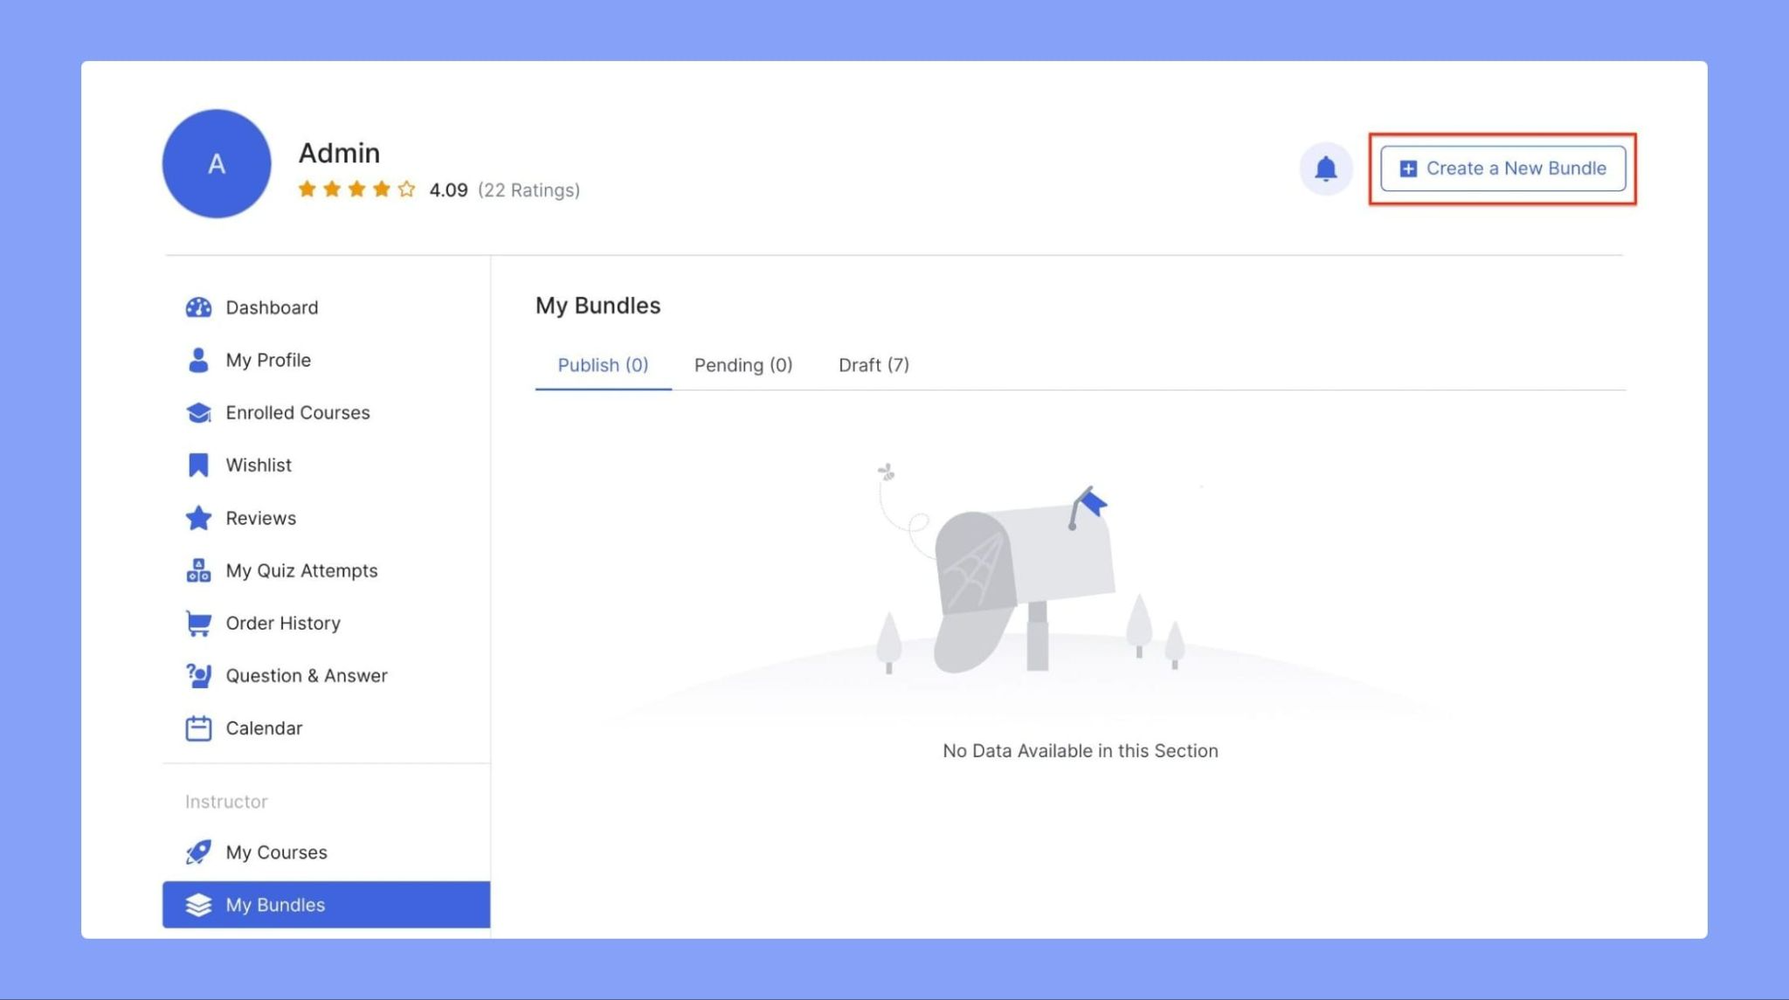
Task: Click the Publish tab filter
Action: 604,363
